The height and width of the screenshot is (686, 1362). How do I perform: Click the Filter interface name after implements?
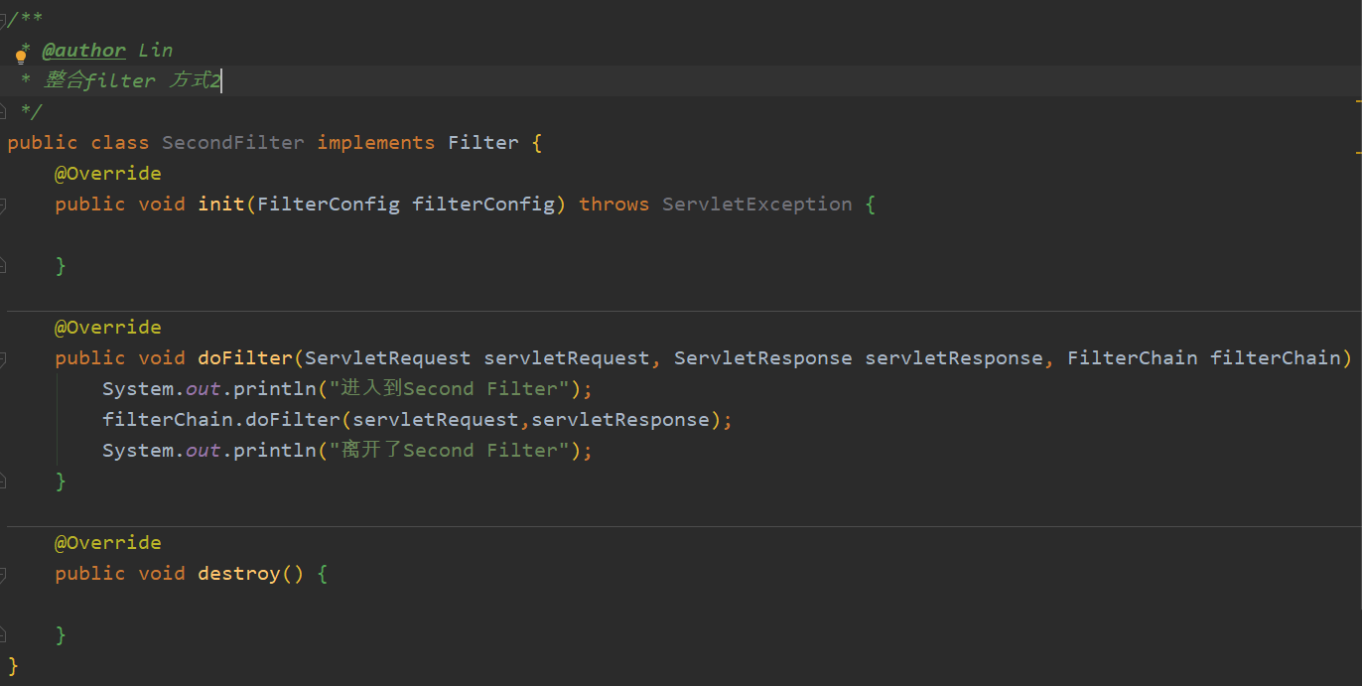coord(483,143)
